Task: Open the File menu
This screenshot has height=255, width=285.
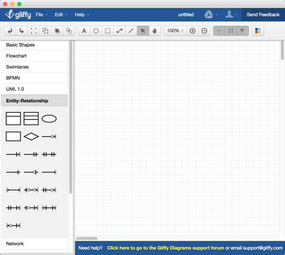Action: (42, 15)
